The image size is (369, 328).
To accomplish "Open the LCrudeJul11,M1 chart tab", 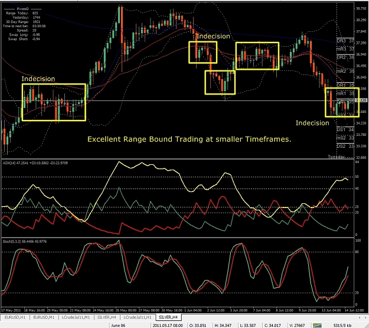I will click(x=76, y=317).
